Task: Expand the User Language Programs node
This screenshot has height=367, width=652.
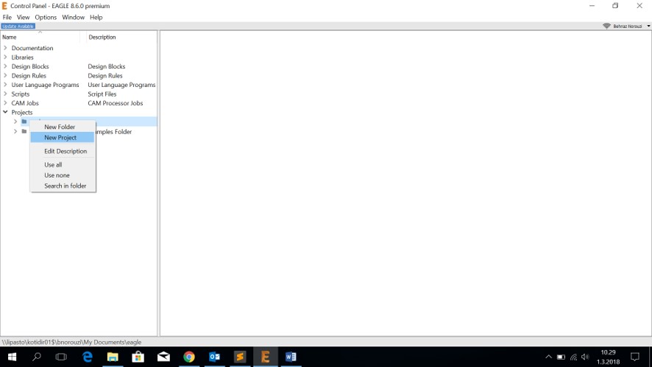Action: [5, 85]
